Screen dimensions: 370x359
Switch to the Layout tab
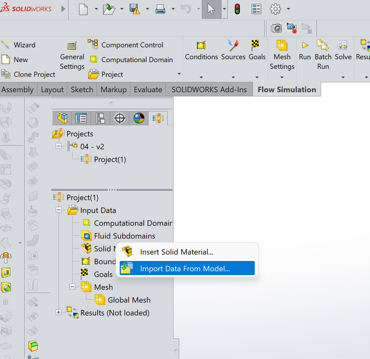[52, 89]
